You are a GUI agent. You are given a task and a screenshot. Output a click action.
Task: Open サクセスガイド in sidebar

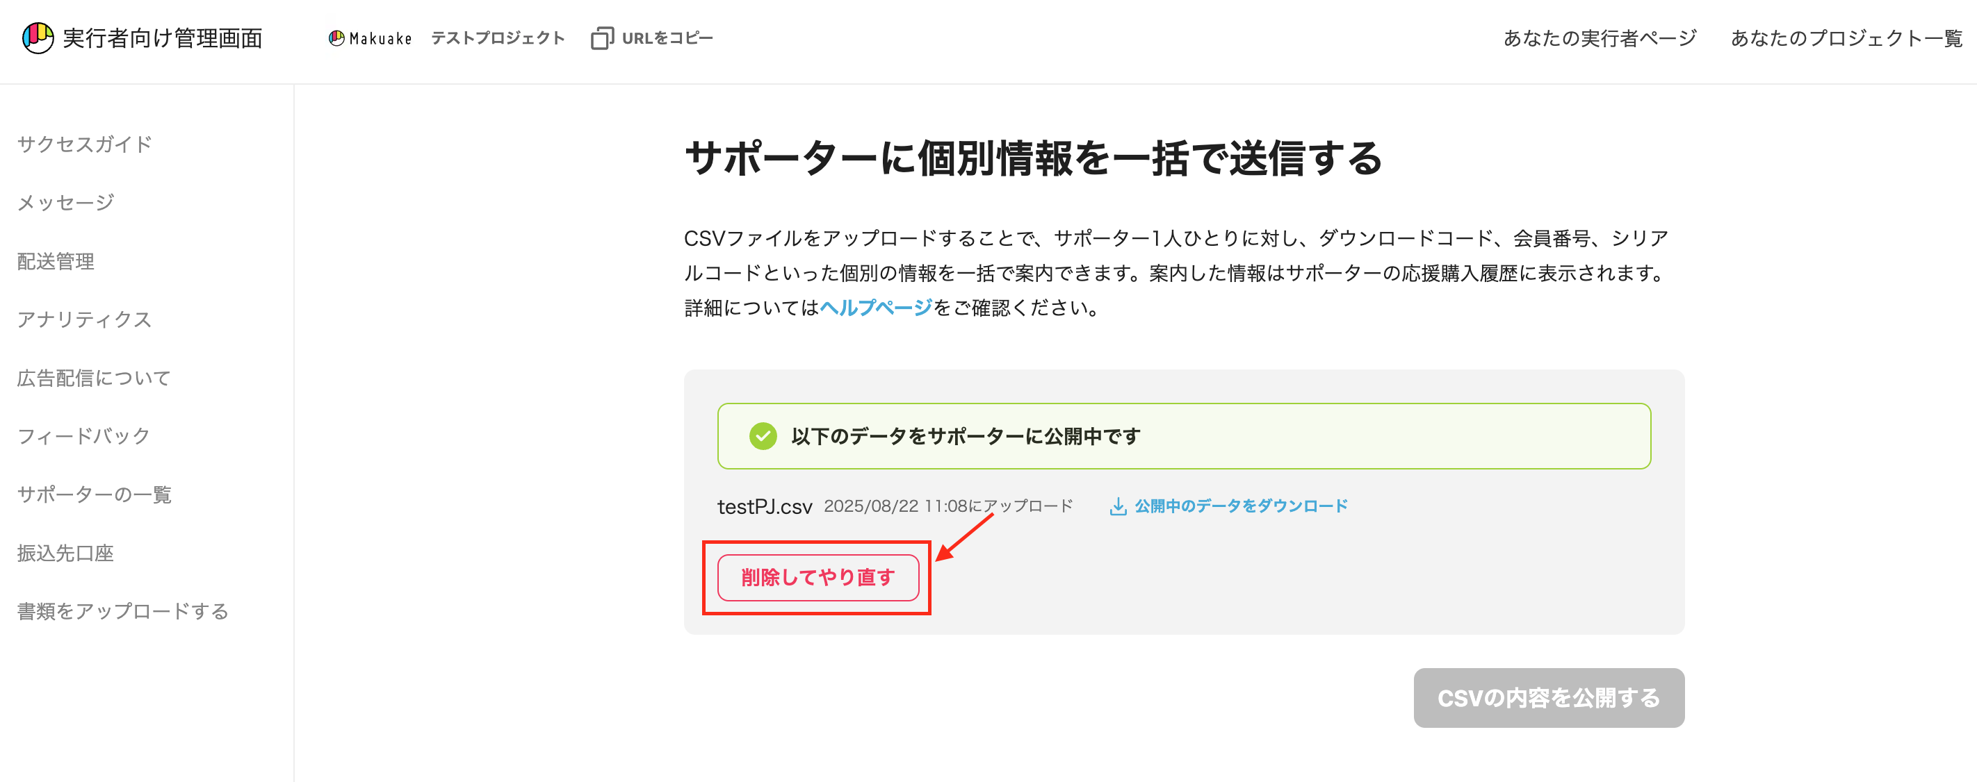[84, 144]
